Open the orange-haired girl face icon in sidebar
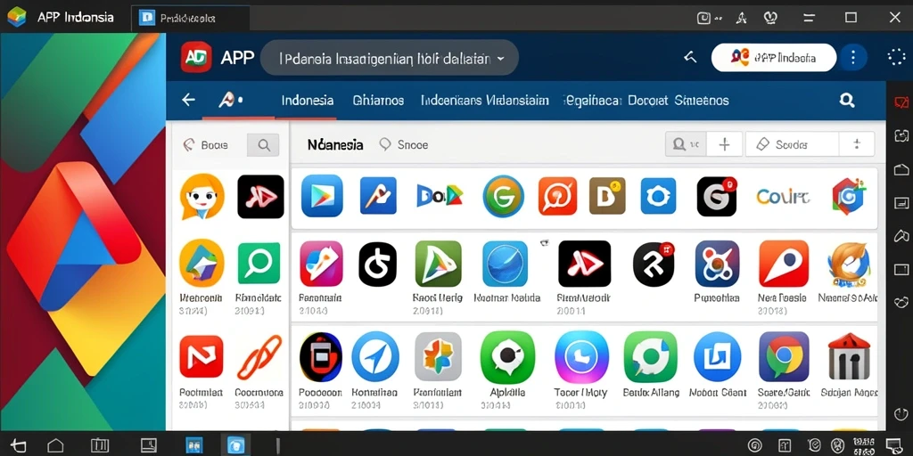The width and height of the screenshot is (913, 456). pos(202,197)
